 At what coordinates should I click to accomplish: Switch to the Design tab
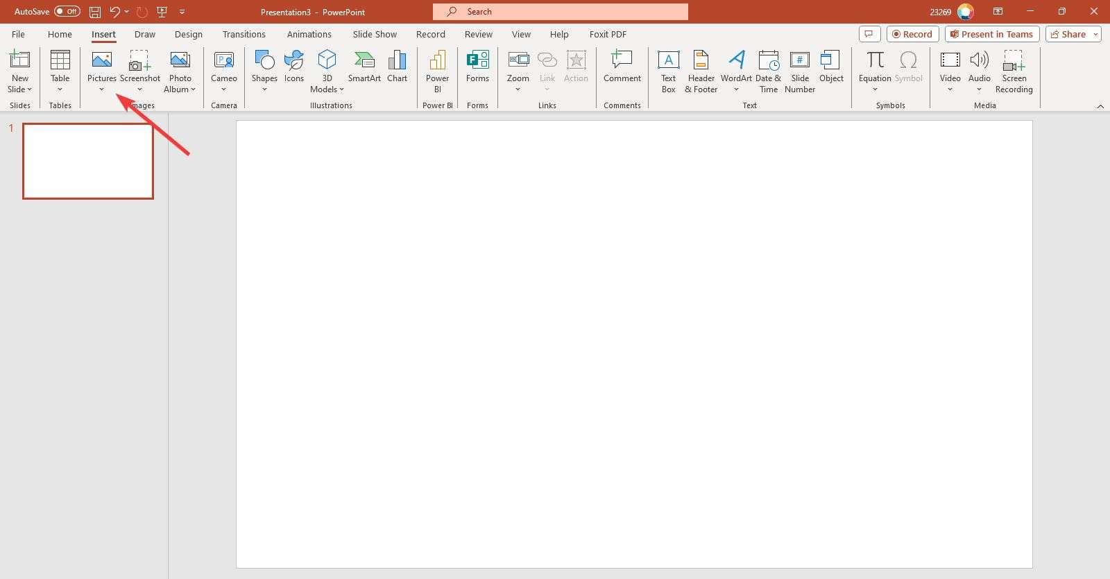coord(188,34)
